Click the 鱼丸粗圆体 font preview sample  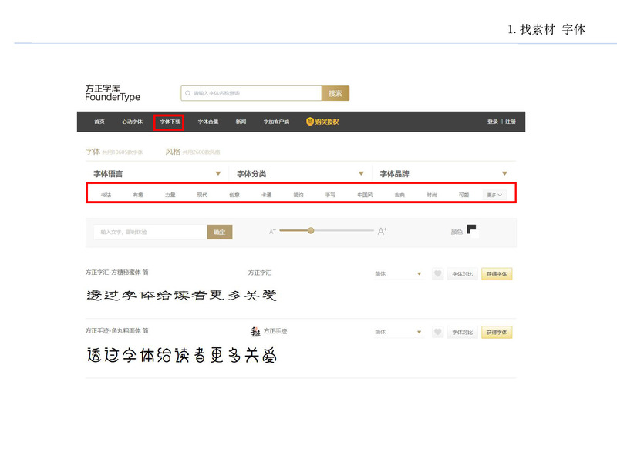click(x=181, y=355)
